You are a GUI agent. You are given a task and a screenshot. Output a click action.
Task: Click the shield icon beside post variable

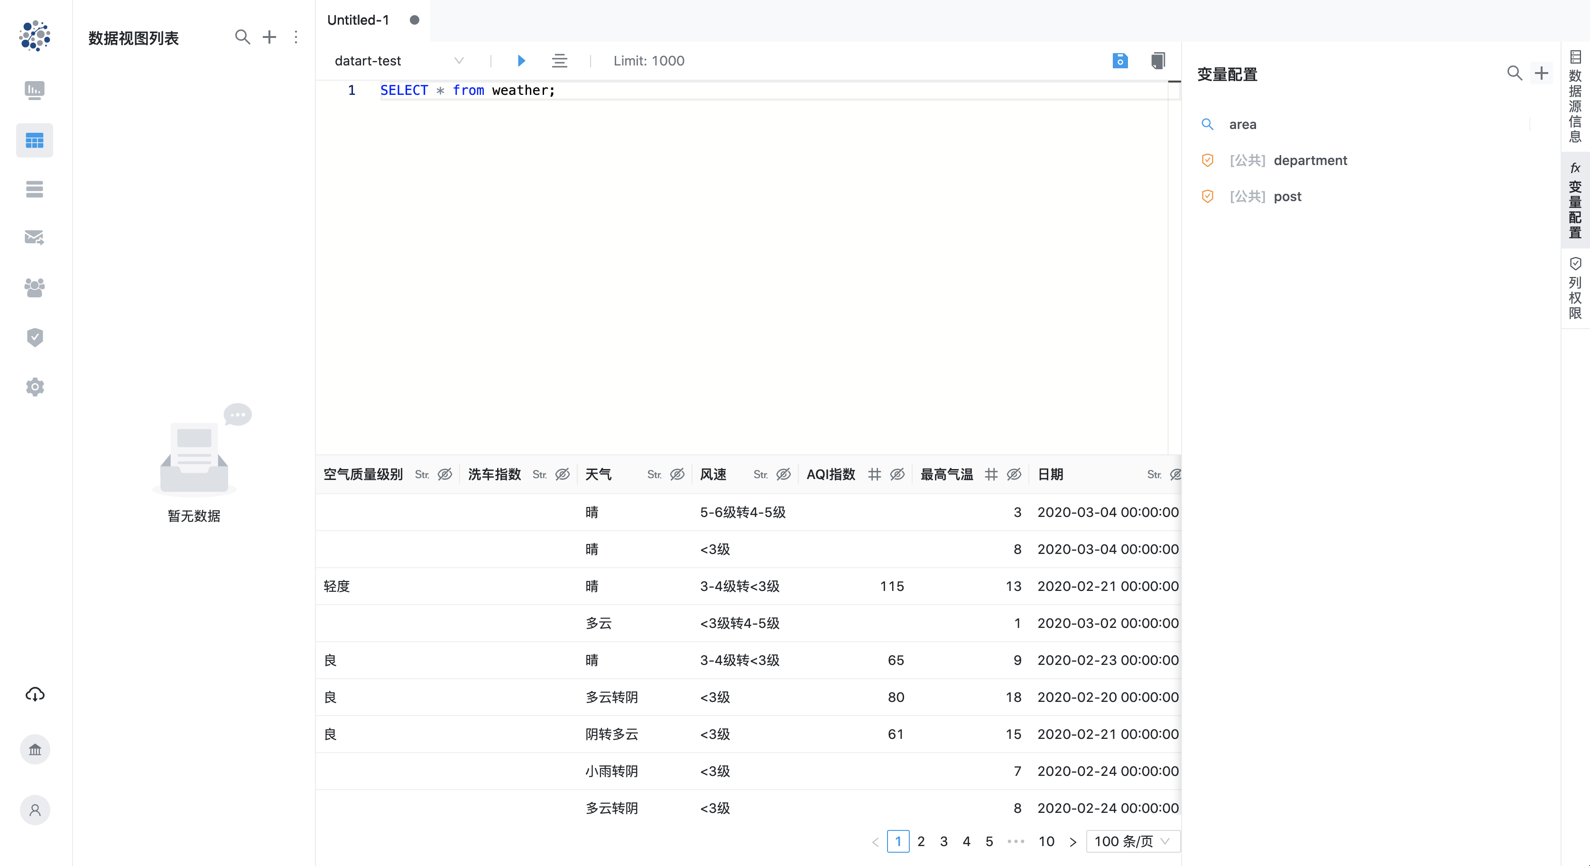point(1207,196)
